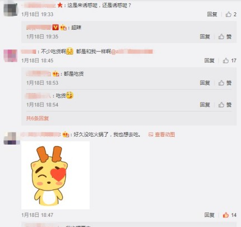241x227 pixels.
Task: Click the red star badge beside top username
Action: 60,5
